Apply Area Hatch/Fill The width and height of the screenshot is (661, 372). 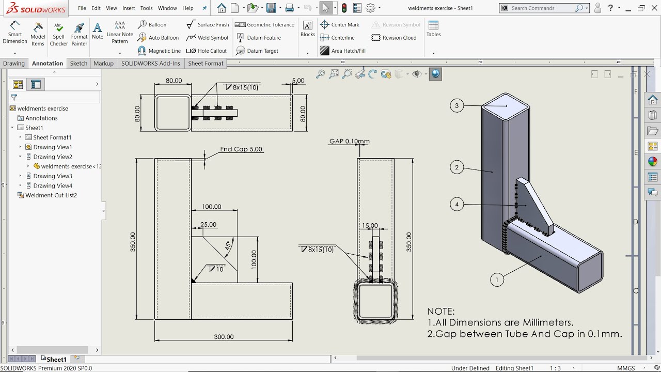click(x=343, y=51)
